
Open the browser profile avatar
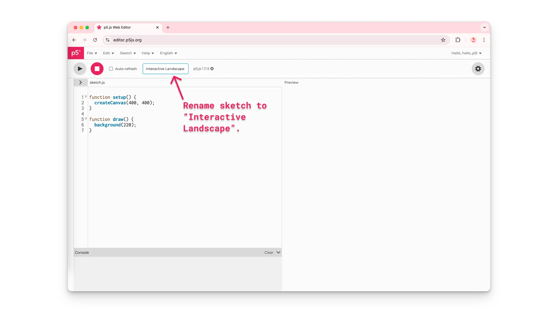pos(473,40)
